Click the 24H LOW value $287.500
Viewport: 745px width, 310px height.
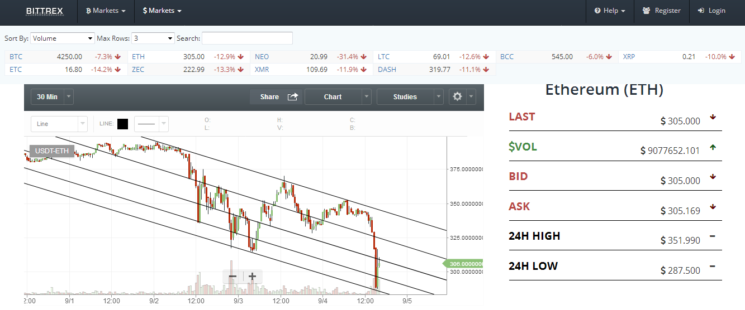click(x=680, y=270)
